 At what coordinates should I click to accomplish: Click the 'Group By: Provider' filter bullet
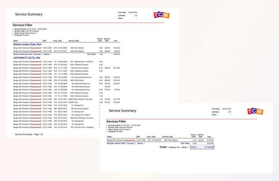(x=22, y=35)
